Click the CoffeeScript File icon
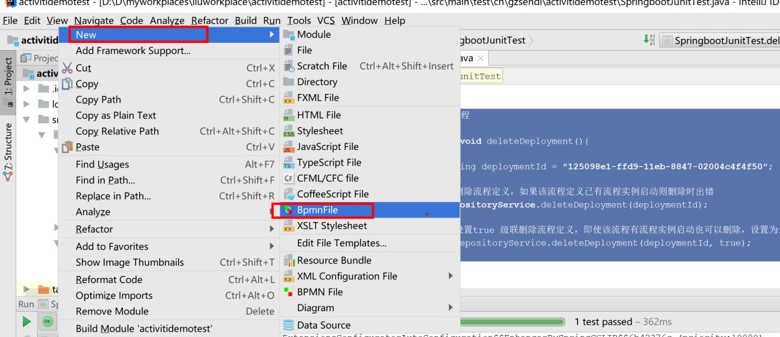 click(x=289, y=194)
